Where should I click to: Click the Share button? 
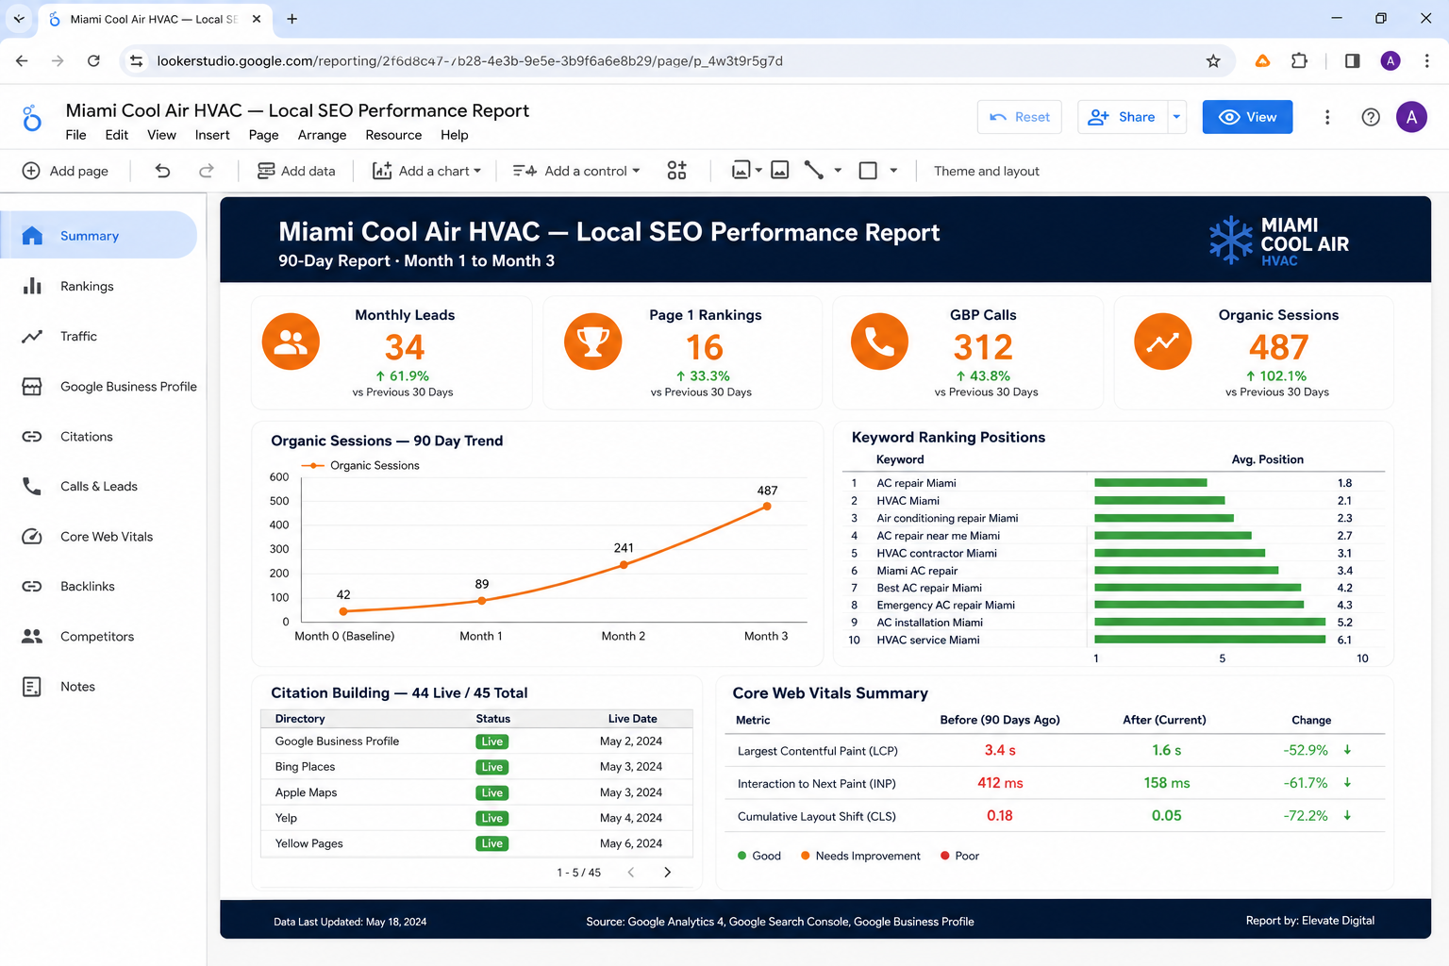(x=1123, y=117)
